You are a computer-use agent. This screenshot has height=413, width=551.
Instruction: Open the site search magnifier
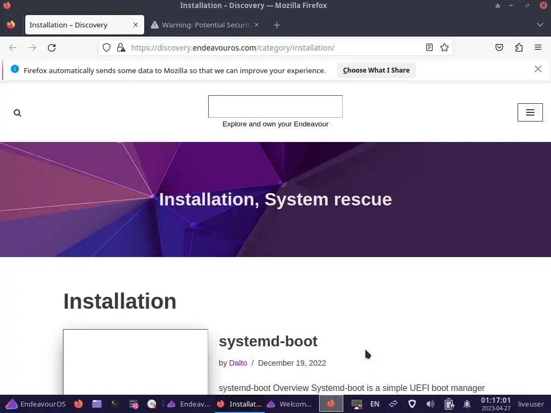[x=17, y=113]
